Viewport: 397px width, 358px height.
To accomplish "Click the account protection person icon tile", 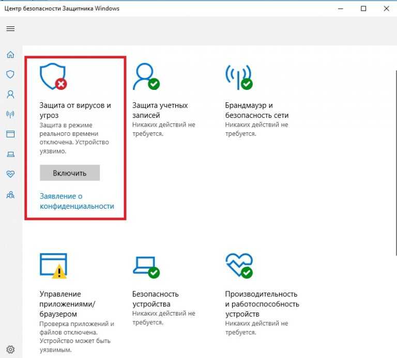I will [x=146, y=76].
